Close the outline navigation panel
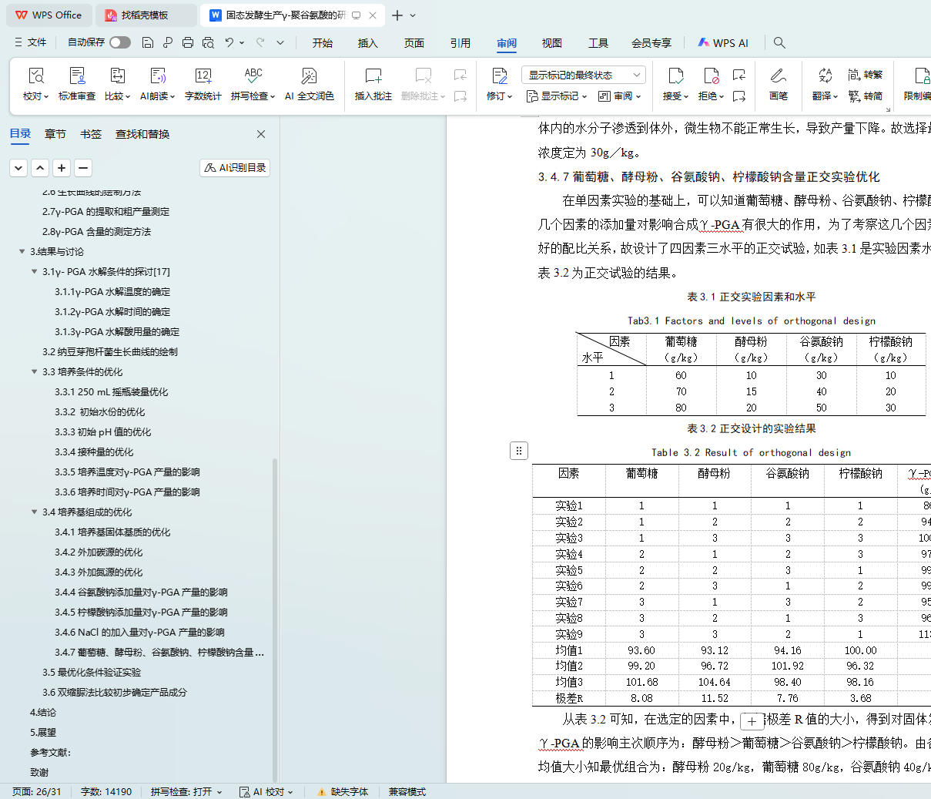Image resolution: width=931 pixels, height=799 pixels. 261,134
